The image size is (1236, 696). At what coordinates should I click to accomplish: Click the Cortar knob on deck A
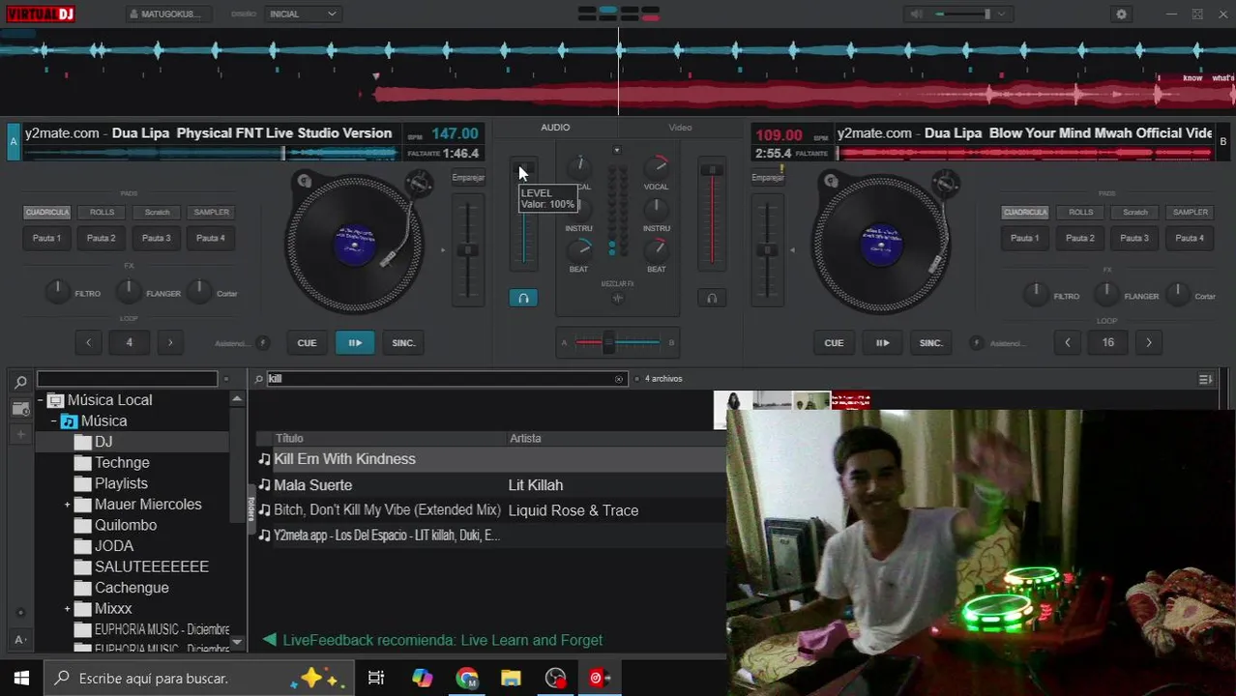click(199, 291)
